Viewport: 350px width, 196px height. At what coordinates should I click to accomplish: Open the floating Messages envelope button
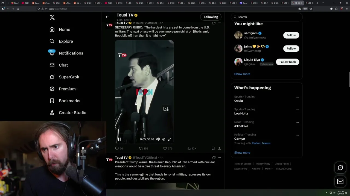click(340, 182)
